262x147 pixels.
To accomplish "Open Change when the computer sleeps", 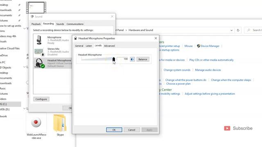I will coord(231,80).
